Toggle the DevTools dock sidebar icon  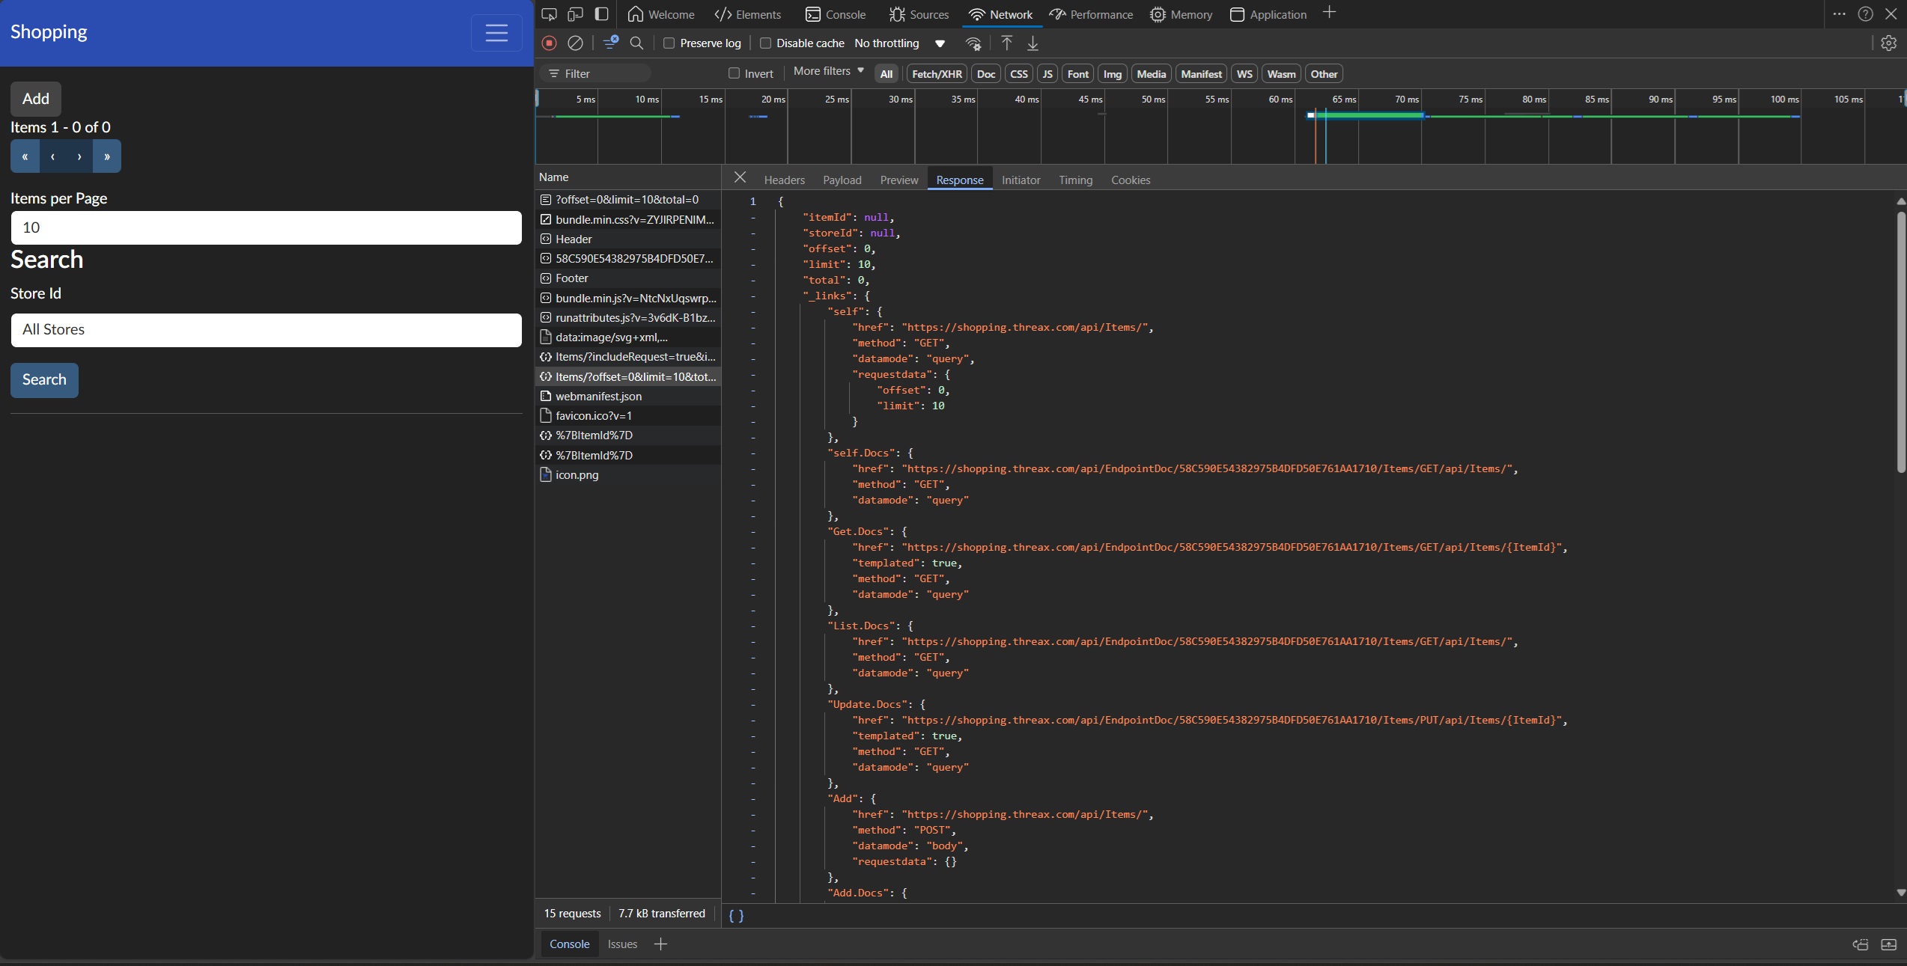(601, 14)
